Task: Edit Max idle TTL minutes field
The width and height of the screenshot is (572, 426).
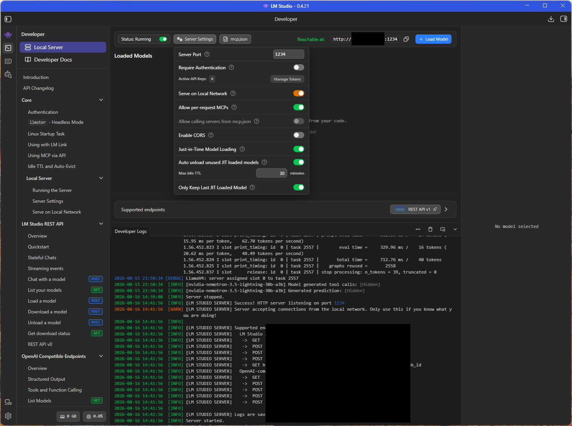Action: point(271,173)
